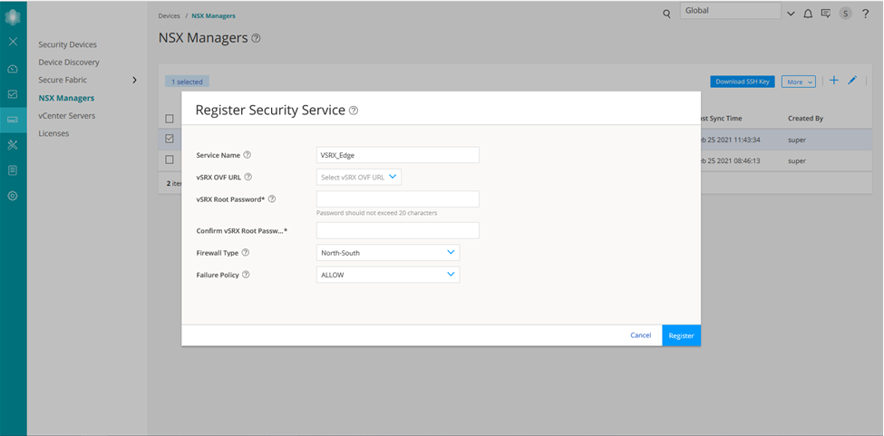Open the question mark help icon in header

[x=866, y=14]
